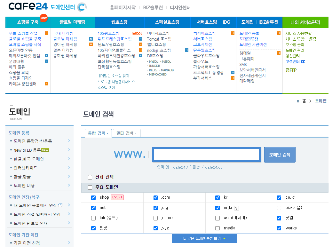Click the question mark icon next to .or.kr
The image size is (332, 247).
pyautogui.click(x=236, y=208)
